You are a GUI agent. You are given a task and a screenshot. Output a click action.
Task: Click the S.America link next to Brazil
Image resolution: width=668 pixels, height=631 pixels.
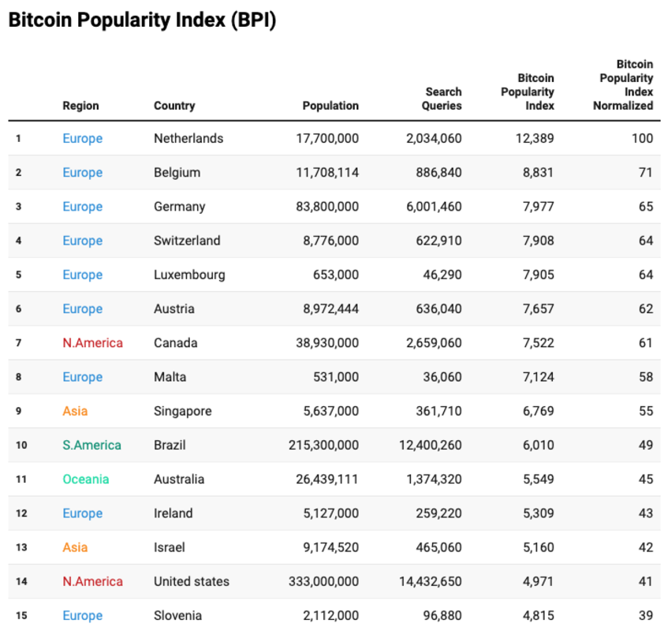pos(91,445)
